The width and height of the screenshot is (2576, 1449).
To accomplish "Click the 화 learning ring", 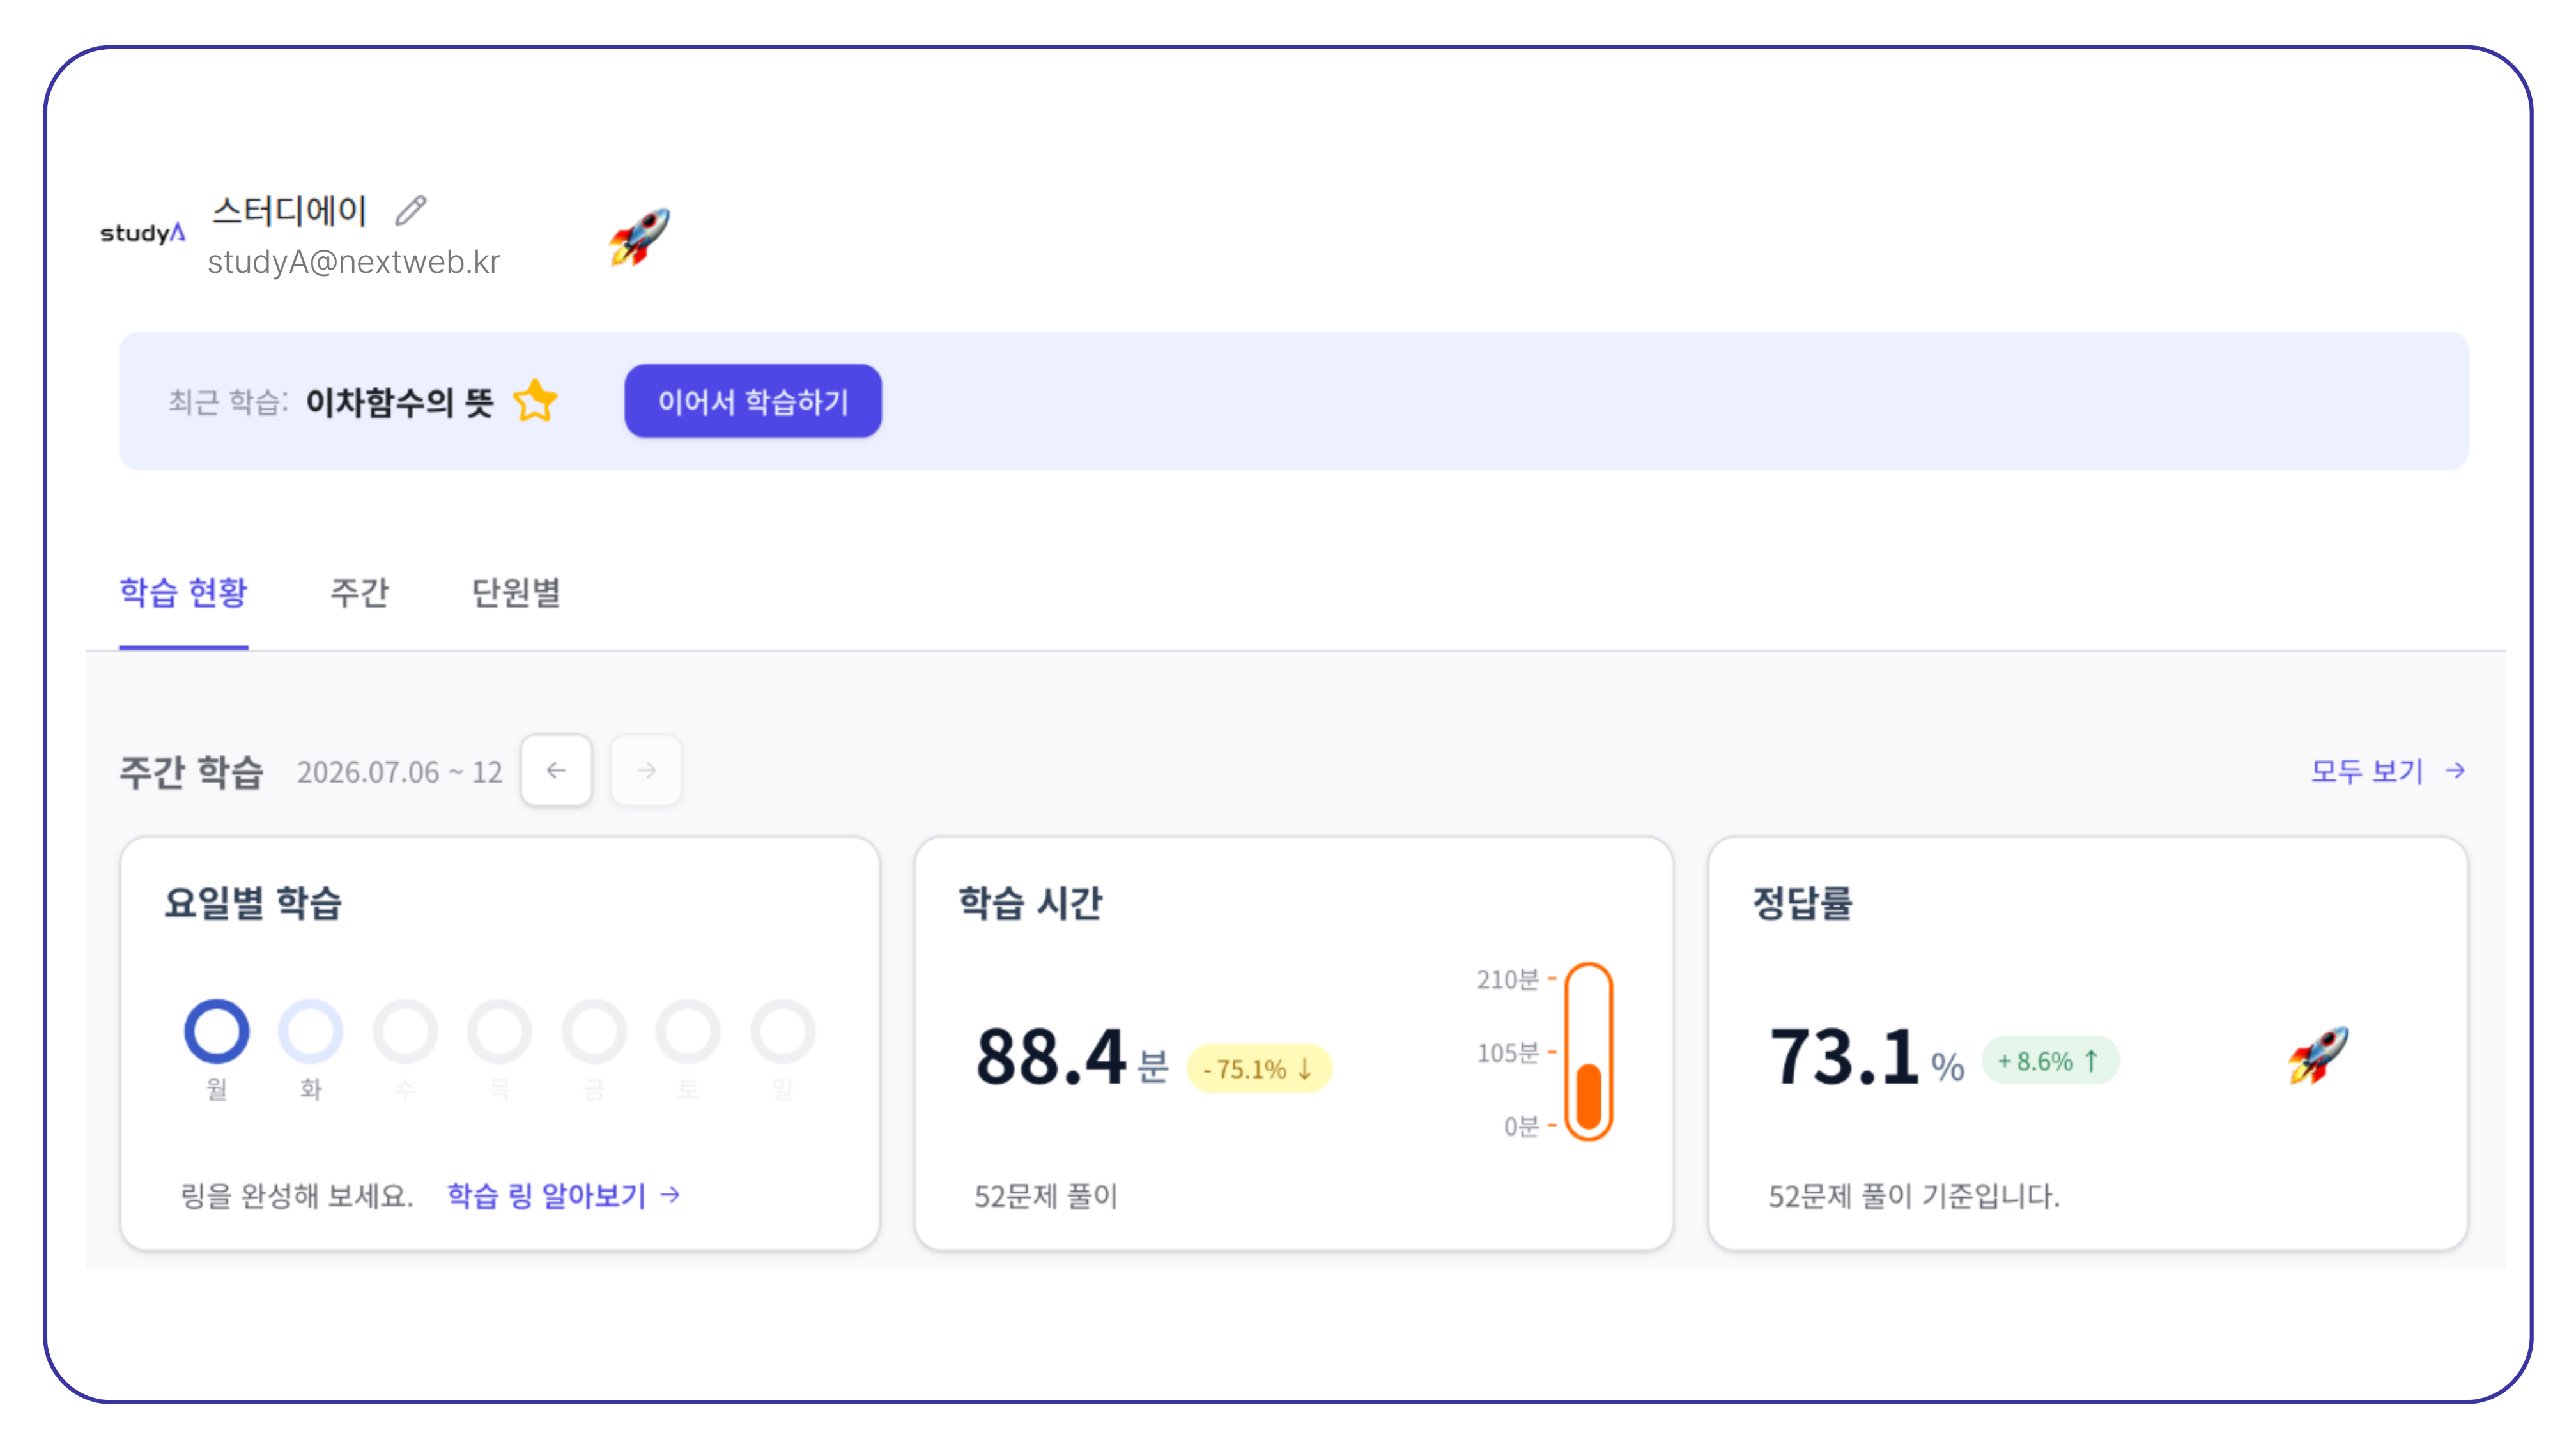I will pyautogui.click(x=311, y=1031).
